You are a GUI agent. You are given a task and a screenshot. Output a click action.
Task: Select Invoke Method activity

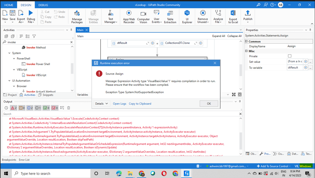click(x=34, y=48)
